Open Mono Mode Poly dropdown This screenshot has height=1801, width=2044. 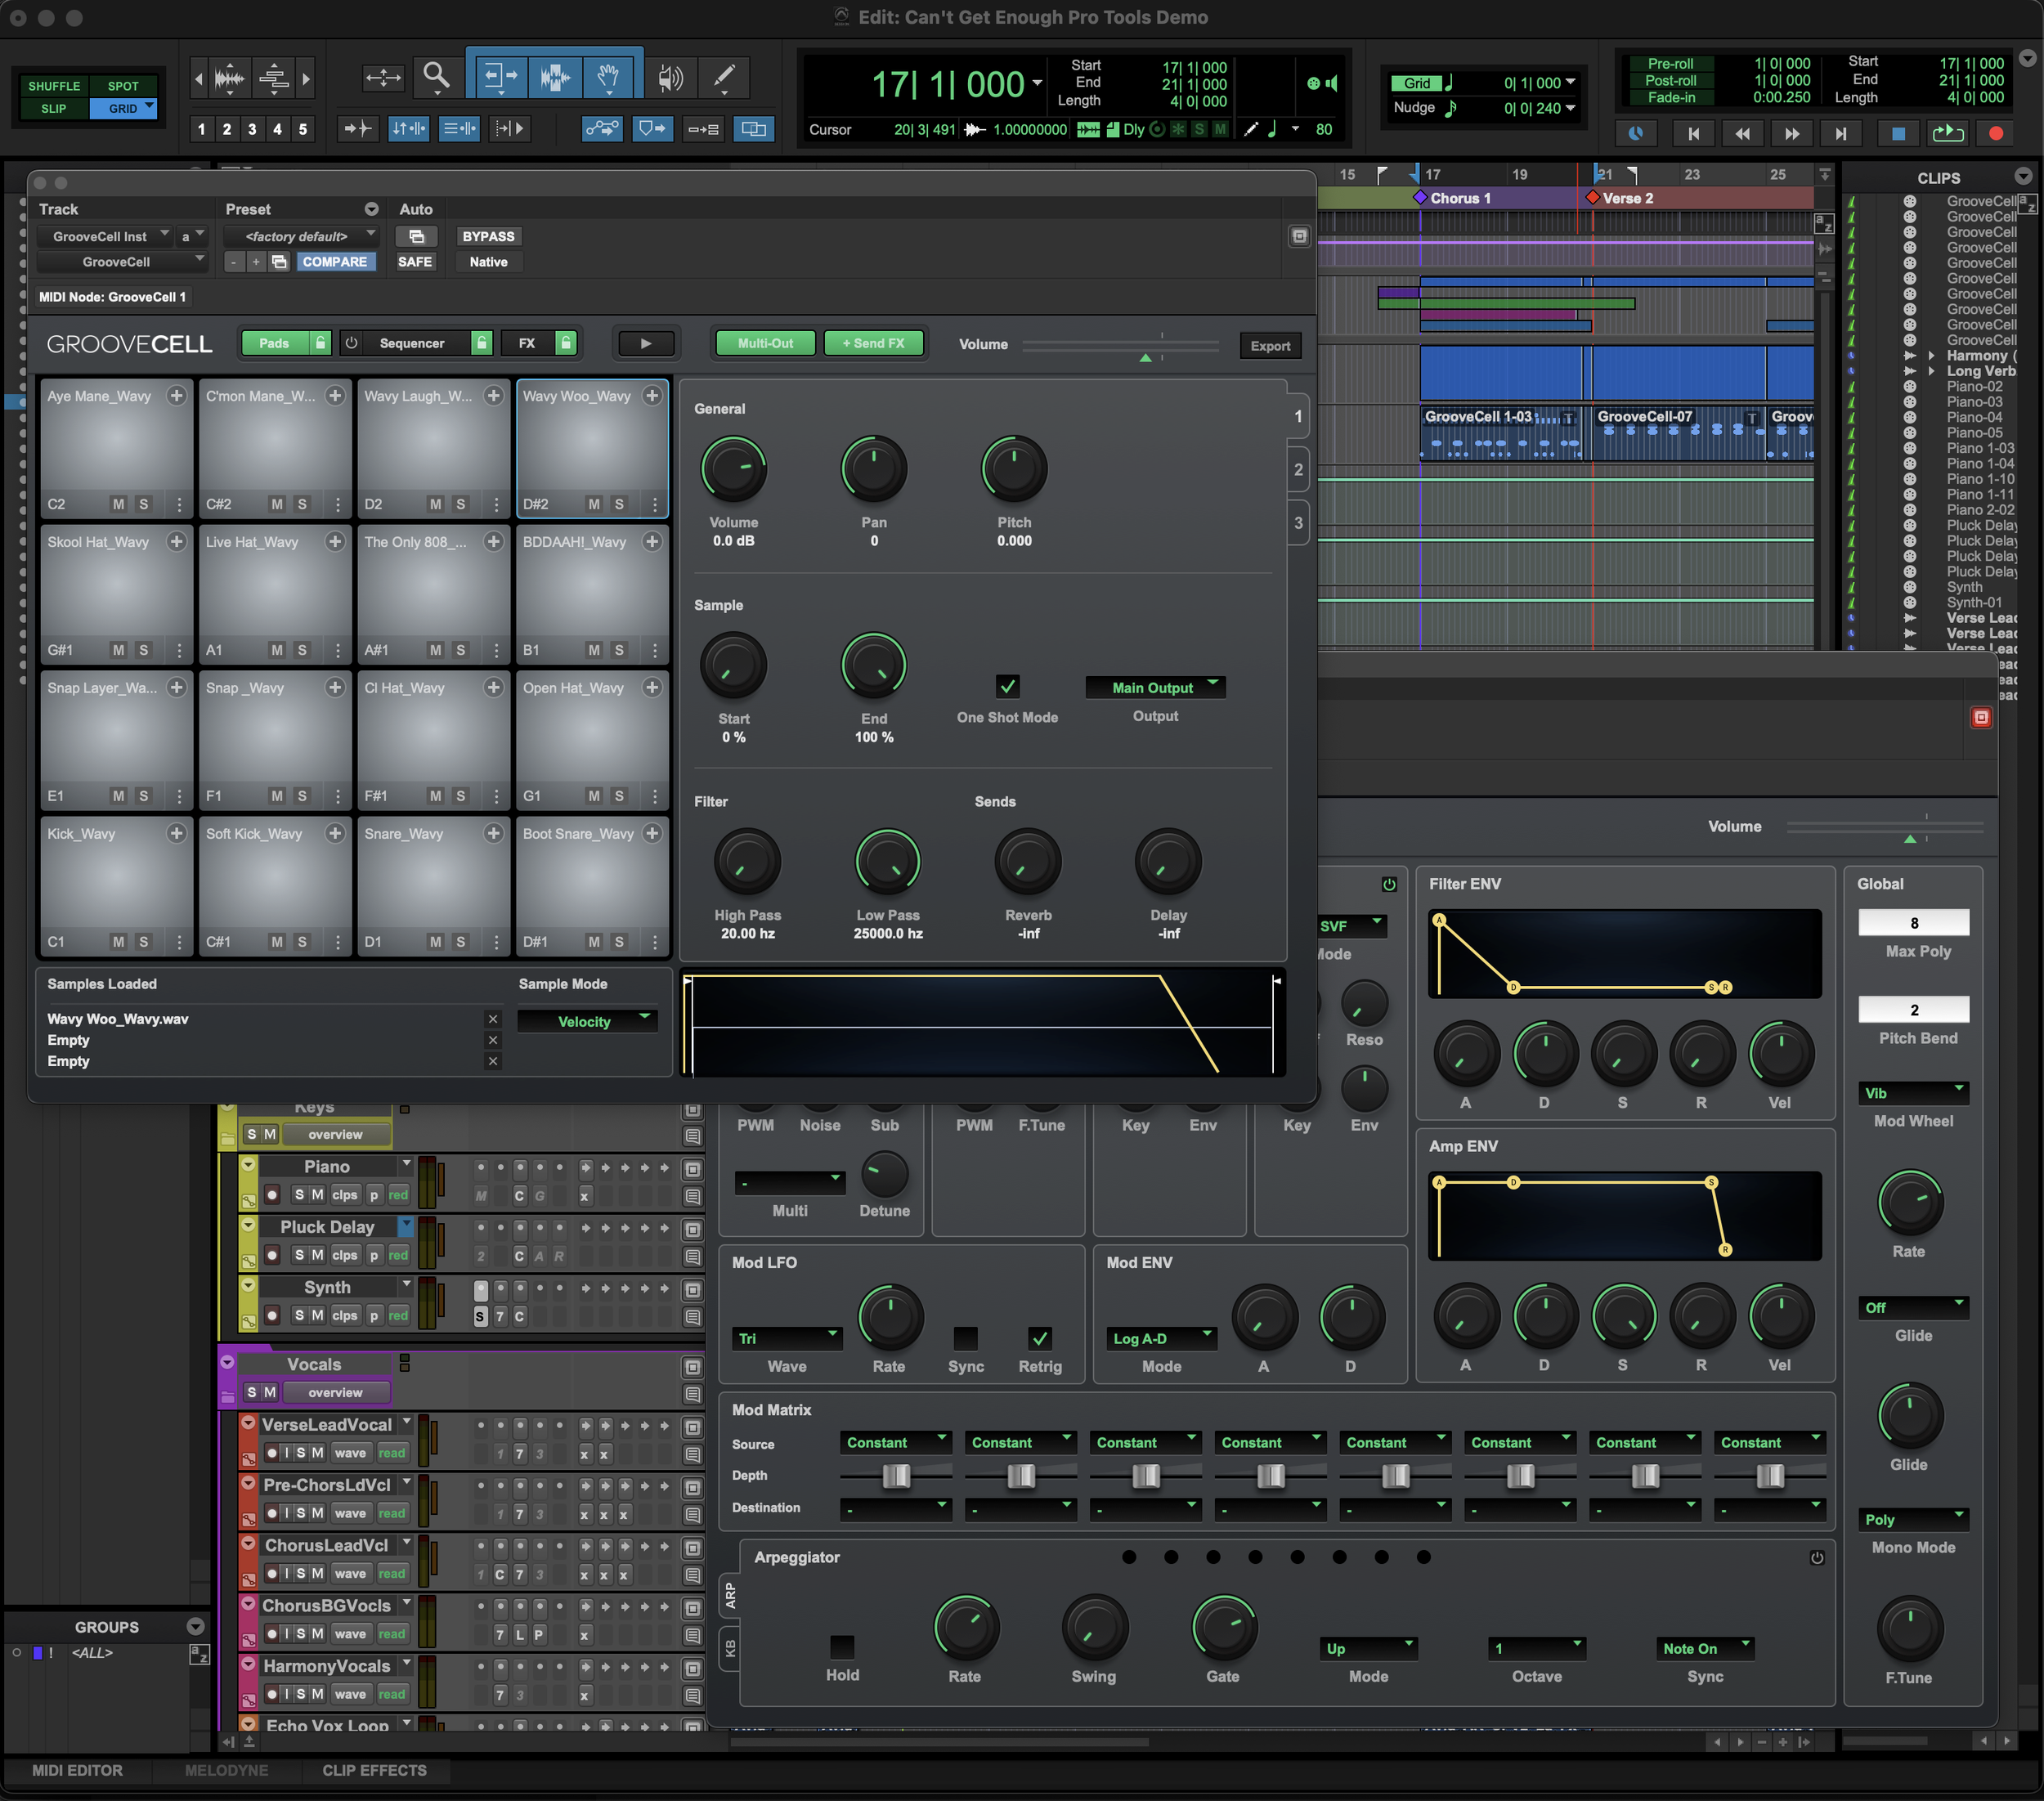click(x=1914, y=1519)
